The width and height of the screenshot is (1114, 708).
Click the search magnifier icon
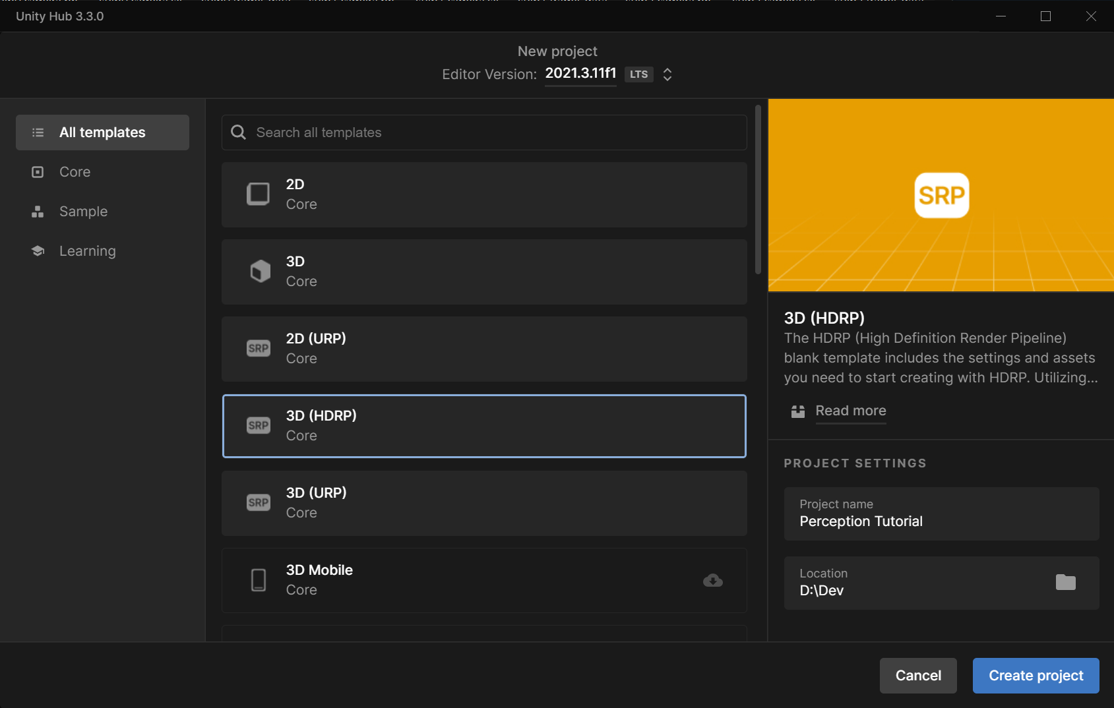[x=239, y=133]
